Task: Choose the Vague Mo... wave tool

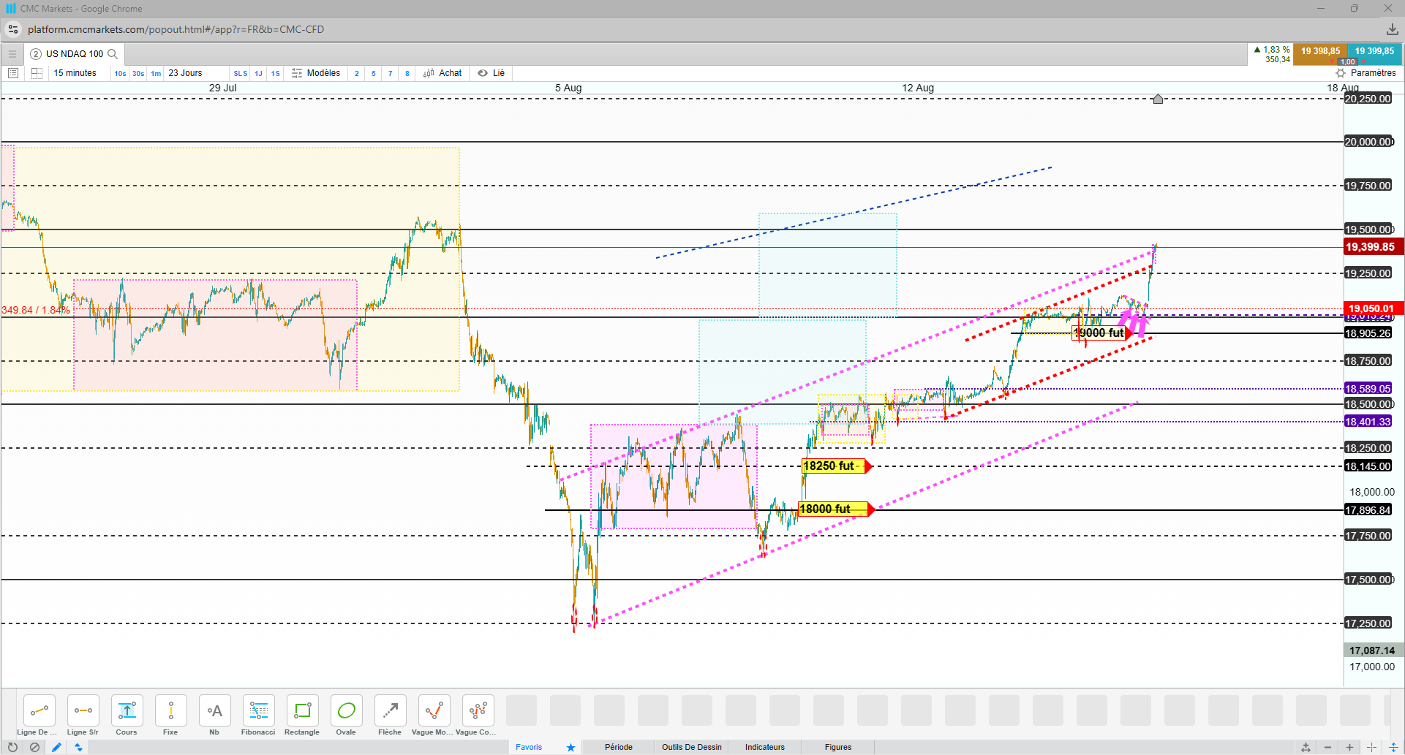Action: [x=433, y=716]
